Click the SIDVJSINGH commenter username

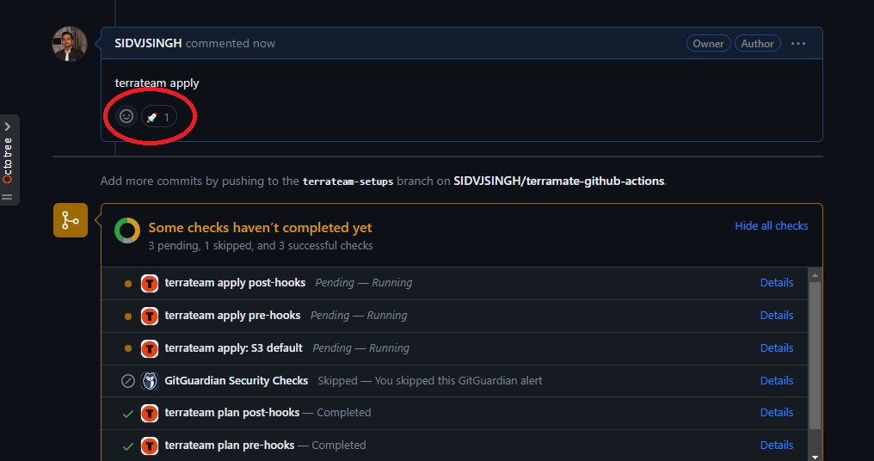coord(148,44)
